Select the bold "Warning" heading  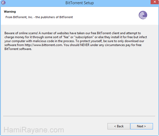pyautogui.click(x=10, y=12)
